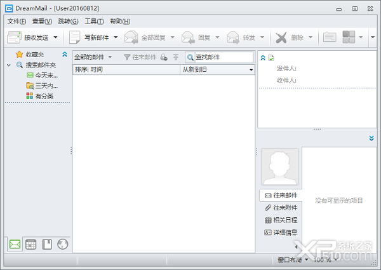Click the Correspondence (往来邮件) funnel filter
The width and height of the screenshot is (381, 270).
tap(140, 57)
